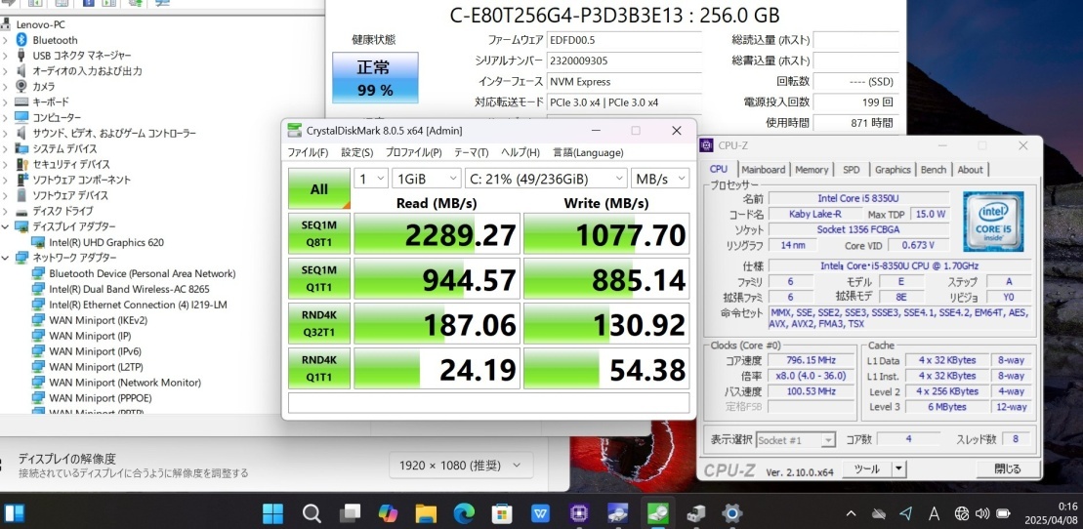The image size is (1083, 529).
Task: Open WPS Writer taskbar icon
Action: pyautogui.click(x=539, y=513)
